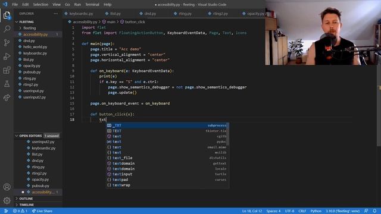This screenshot has height=214, width=381.
Task: Open the Live Share activity bar icon
Action: (7, 97)
